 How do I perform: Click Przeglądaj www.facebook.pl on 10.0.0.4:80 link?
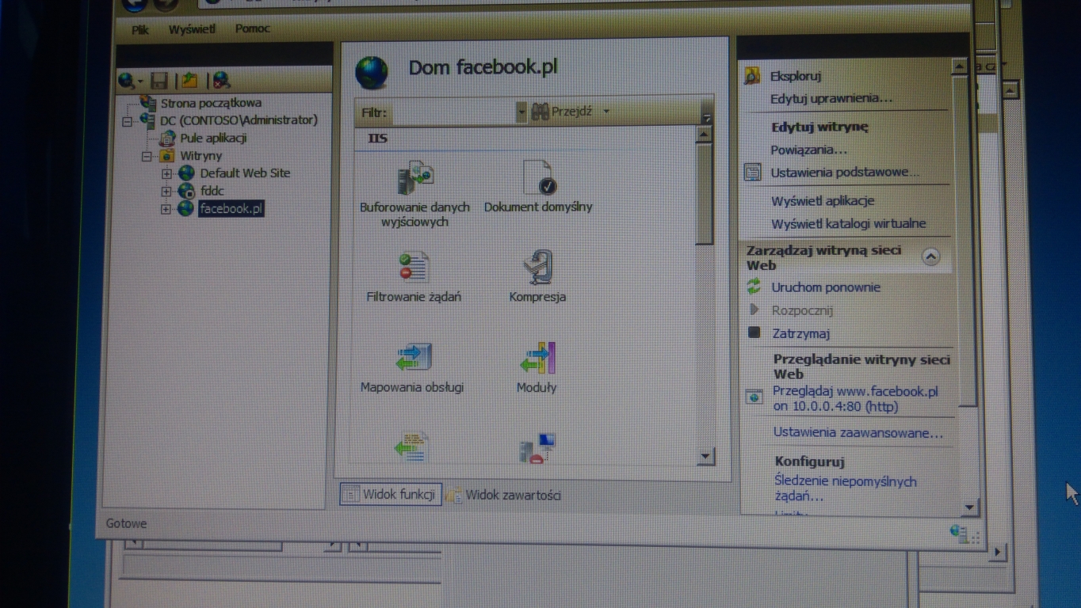[856, 398]
